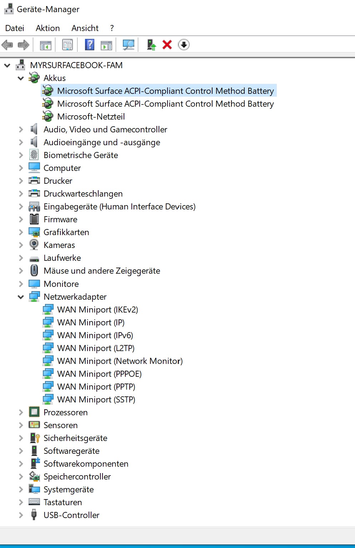Expand the Monitore category
Image resolution: width=355 pixels, height=548 pixels.
[21, 284]
